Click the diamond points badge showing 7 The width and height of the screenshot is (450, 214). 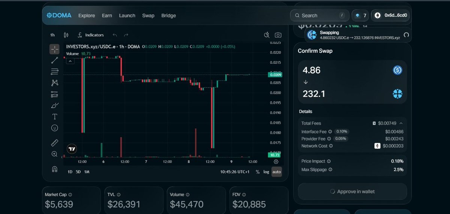click(360, 15)
